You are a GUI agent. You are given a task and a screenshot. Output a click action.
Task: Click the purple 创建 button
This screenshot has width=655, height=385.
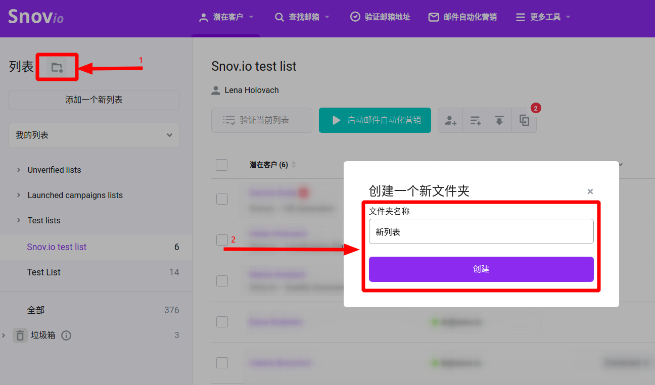pos(481,269)
